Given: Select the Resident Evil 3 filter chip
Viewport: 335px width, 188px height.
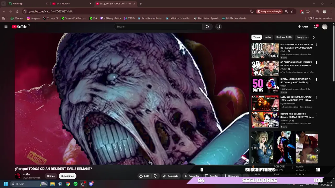Looking at the screenshot, I should (x=284, y=37).
